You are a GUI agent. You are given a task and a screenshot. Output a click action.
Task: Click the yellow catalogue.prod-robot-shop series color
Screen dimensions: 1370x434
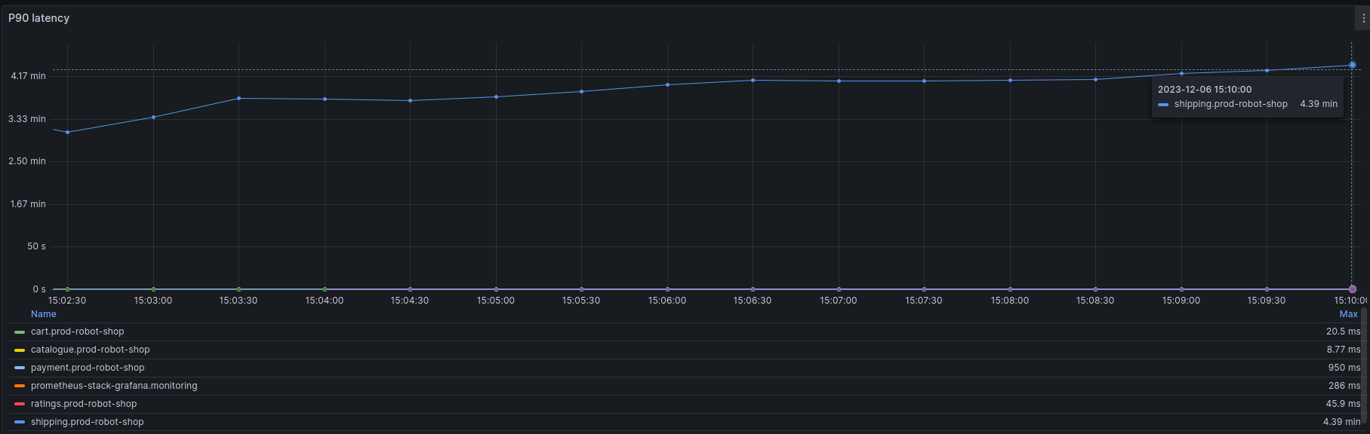tap(20, 350)
